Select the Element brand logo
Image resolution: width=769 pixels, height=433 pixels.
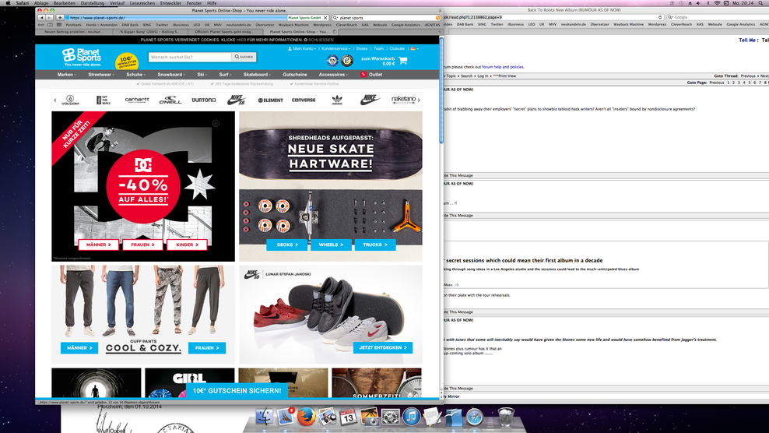[270, 100]
